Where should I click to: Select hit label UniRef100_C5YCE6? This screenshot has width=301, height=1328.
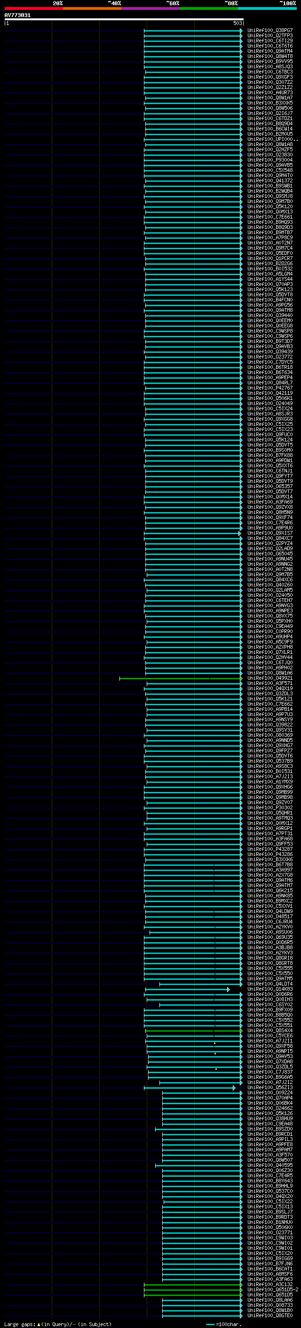click(x=269, y=1036)
